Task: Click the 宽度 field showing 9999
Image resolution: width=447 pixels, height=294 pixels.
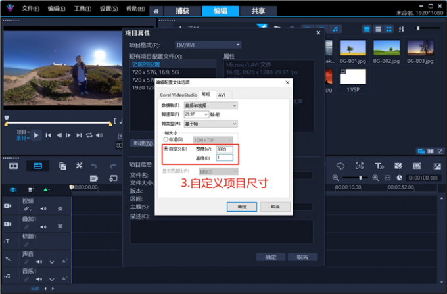Action: tap(224, 149)
